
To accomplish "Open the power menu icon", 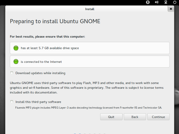I will point(175,2).
